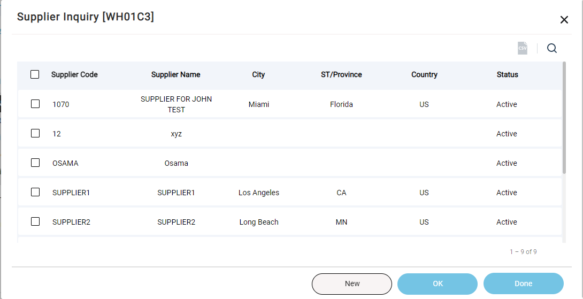Export supplier list with CSV icon
The width and height of the screenshot is (583, 299).
[523, 48]
